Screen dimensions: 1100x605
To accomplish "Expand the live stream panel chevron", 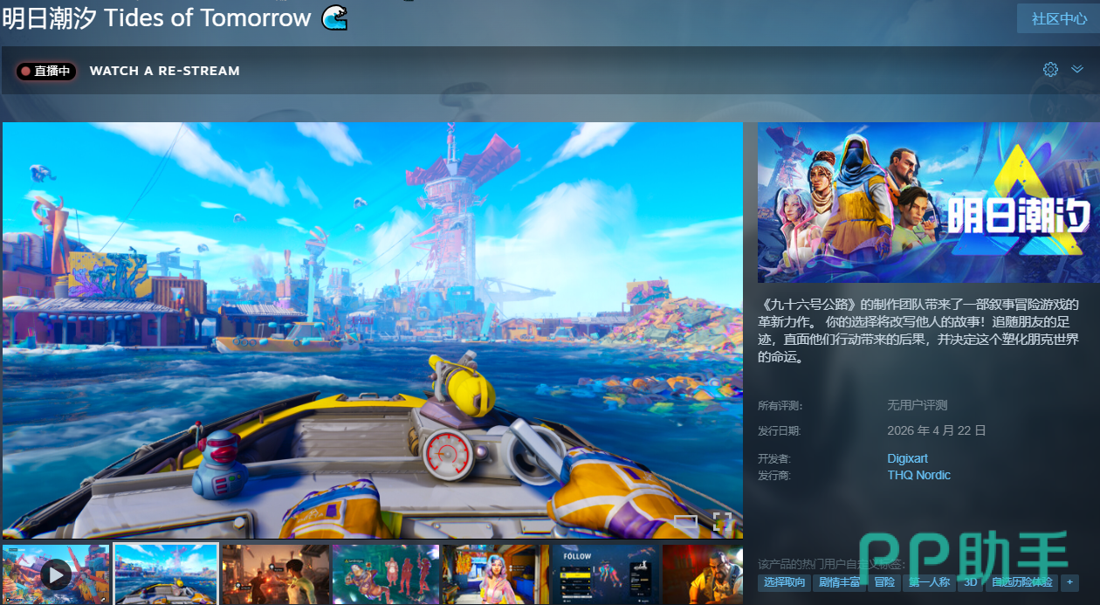I will coord(1076,70).
